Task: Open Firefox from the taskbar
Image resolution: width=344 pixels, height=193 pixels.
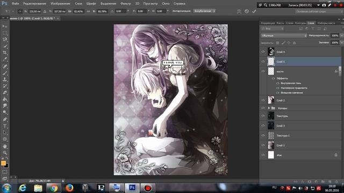Action: click(69, 188)
